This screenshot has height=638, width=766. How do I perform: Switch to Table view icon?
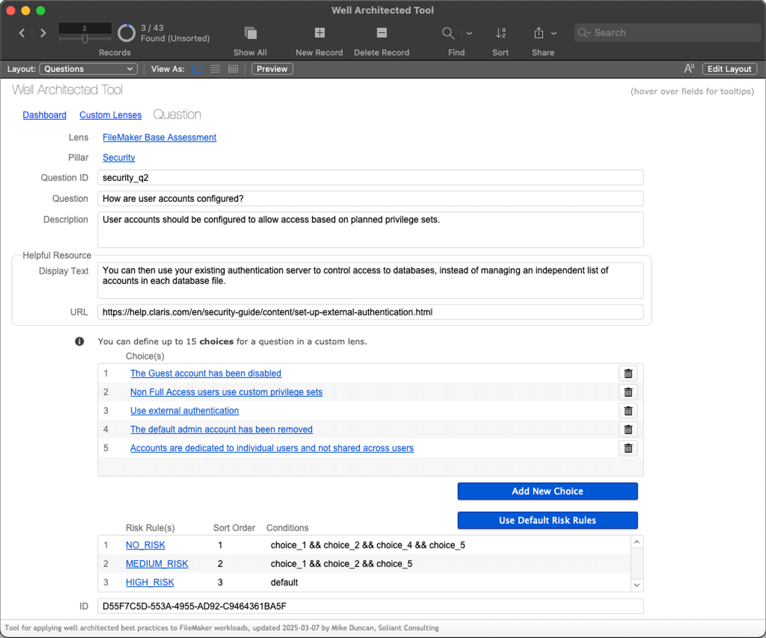click(233, 69)
